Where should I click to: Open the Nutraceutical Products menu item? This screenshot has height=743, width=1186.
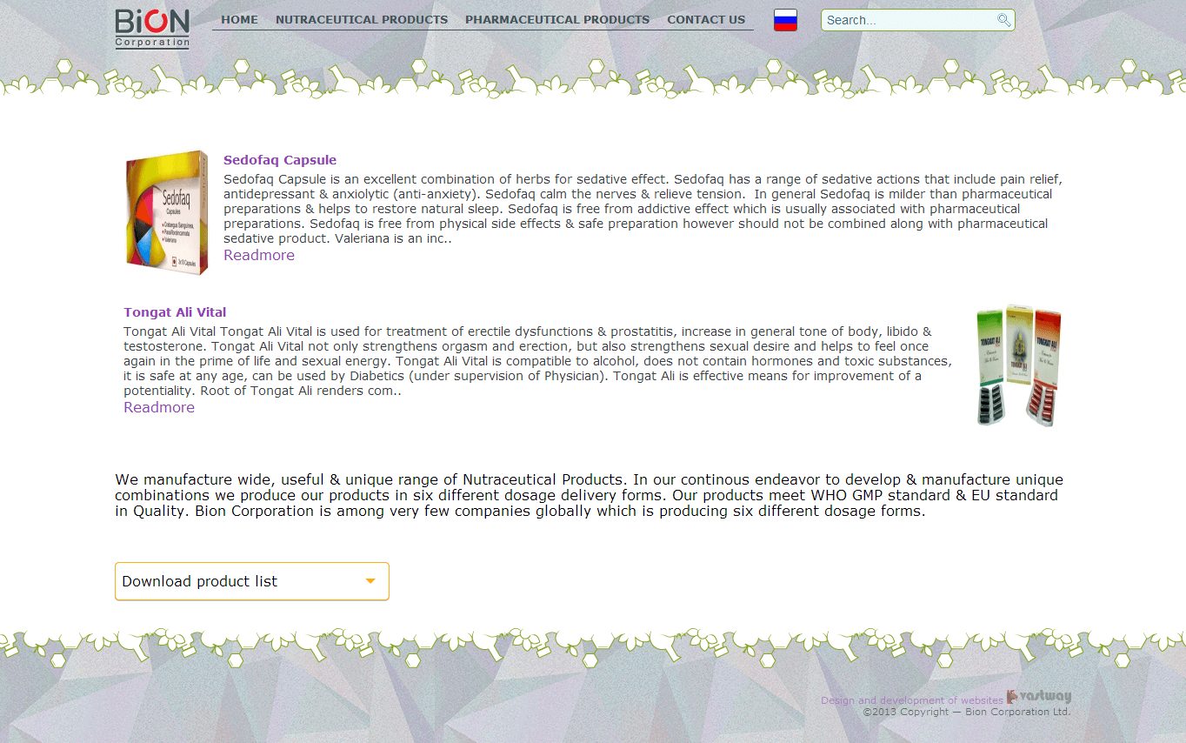point(362,19)
